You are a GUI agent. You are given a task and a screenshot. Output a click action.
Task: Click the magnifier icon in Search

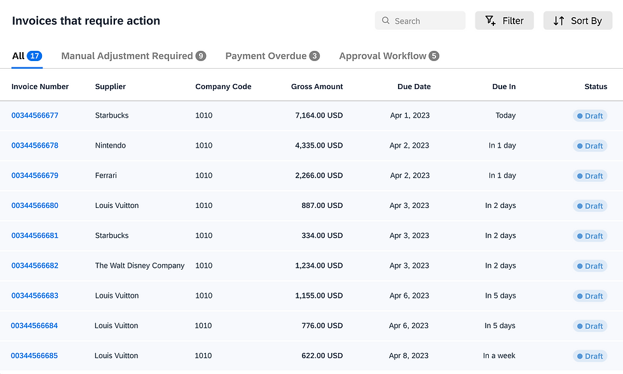(385, 20)
